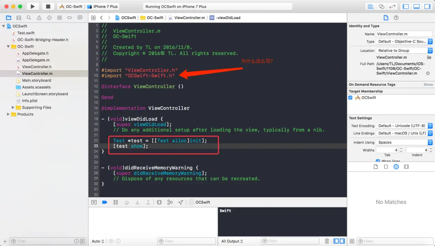This screenshot has width=435, height=246.
Task: Open the All Output console popup
Action: pyautogui.click(x=232, y=241)
